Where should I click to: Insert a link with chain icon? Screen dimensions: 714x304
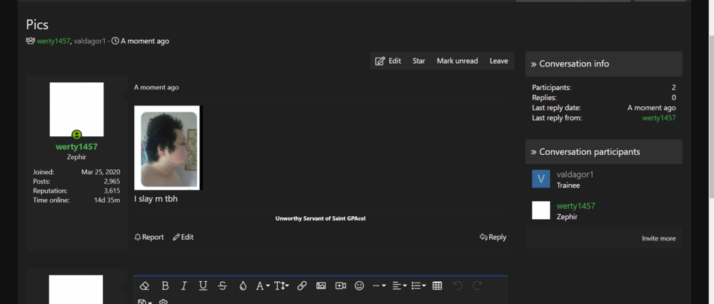pos(302,285)
